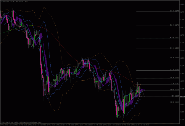Image resolution: width=185 pixels, height=126 pixels.
Task: Click the MID 1.2635 level label
Action: click(x=175, y=96)
